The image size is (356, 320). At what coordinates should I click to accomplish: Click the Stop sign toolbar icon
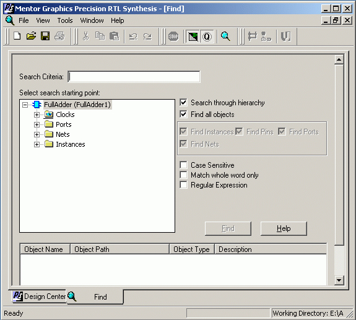coord(173,37)
